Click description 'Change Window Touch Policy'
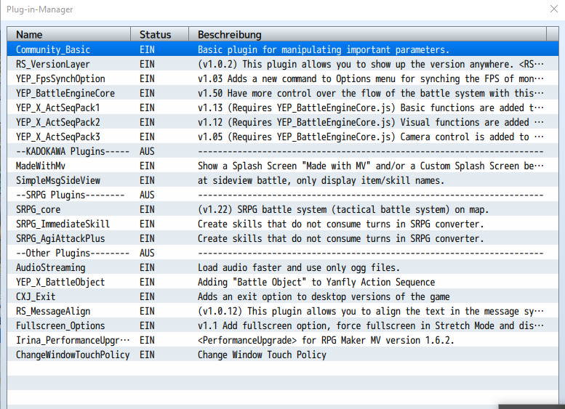This screenshot has height=409, width=565. pos(262,355)
